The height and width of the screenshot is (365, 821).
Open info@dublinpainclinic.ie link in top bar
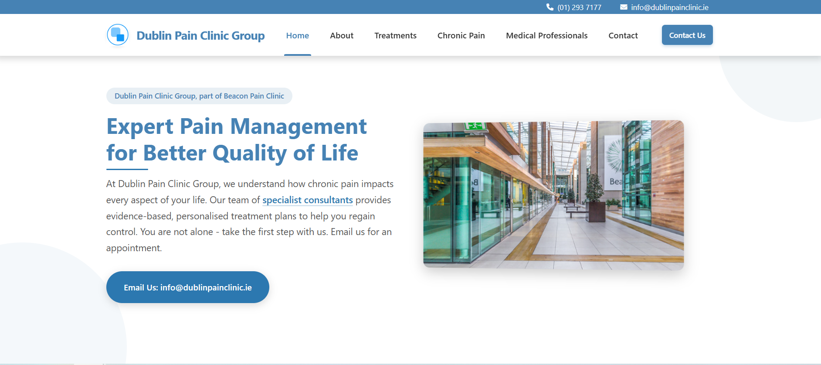point(669,7)
